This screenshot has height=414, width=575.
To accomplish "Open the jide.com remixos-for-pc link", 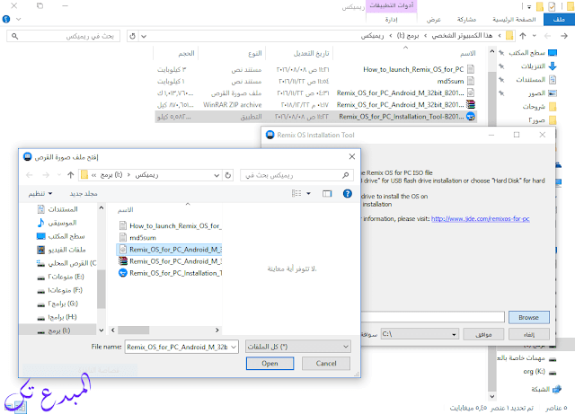I will (480, 219).
